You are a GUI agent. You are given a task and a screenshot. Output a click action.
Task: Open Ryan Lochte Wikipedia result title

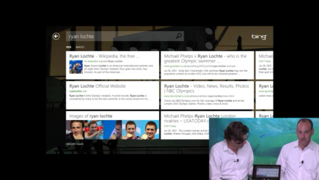104,56
